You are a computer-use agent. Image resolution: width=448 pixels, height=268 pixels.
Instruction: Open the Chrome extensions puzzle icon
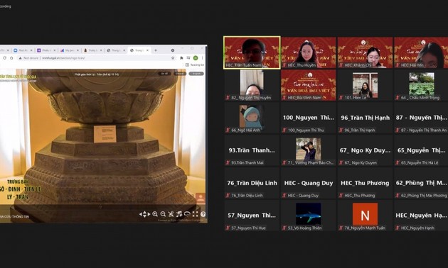tap(181, 58)
